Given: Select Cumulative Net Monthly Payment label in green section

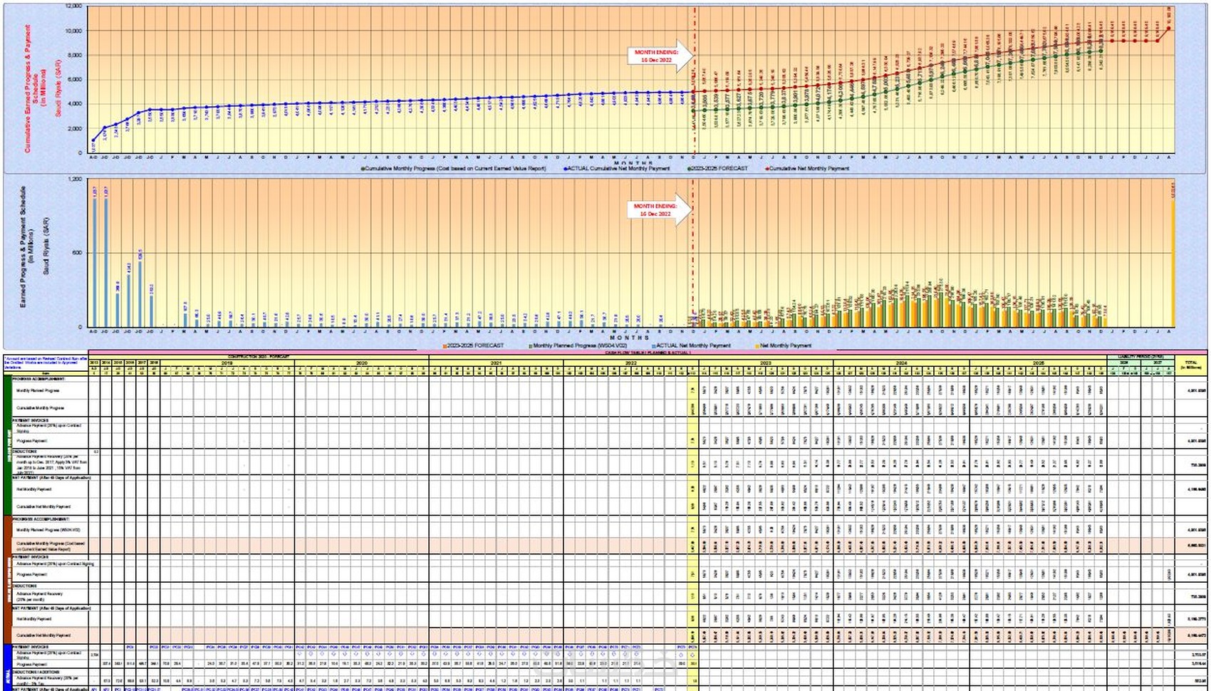Looking at the screenshot, I should 43,506.
